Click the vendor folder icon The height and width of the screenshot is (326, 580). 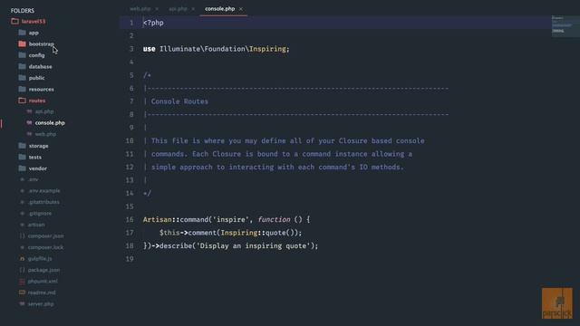22,168
